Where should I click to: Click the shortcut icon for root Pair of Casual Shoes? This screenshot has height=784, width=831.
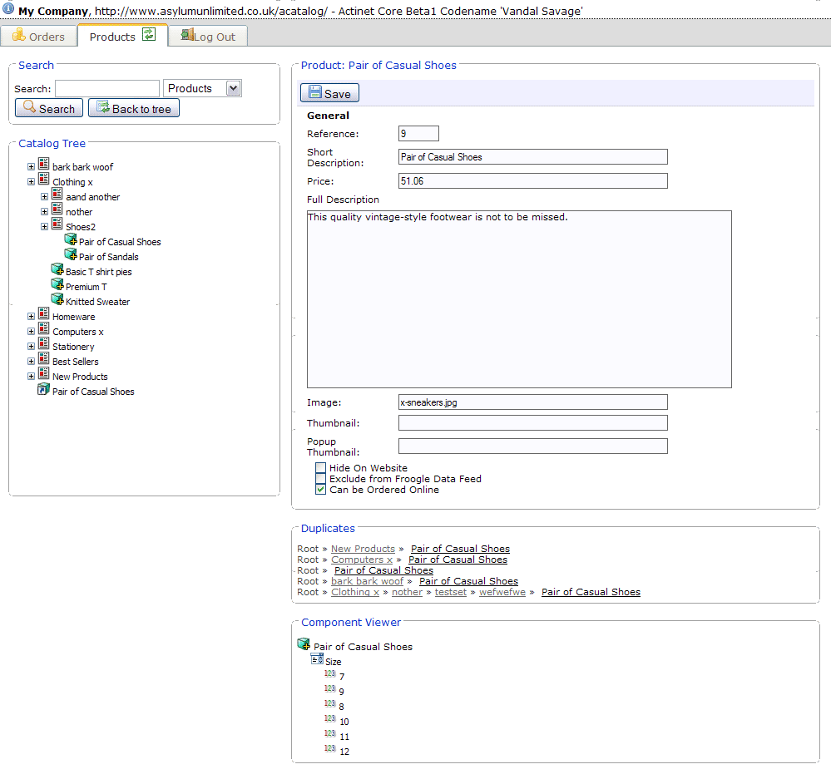coord(44,389)
